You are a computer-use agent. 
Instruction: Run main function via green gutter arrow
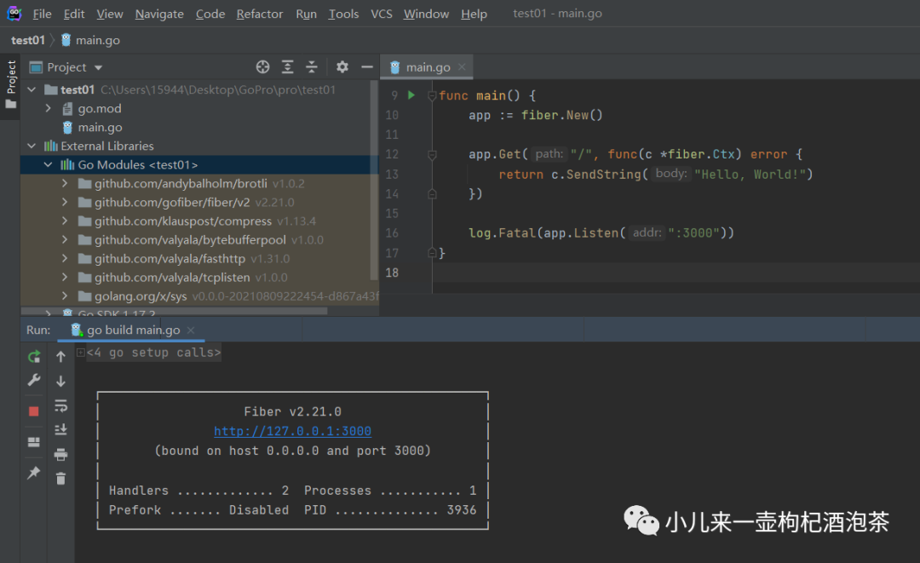pos(411,95)
